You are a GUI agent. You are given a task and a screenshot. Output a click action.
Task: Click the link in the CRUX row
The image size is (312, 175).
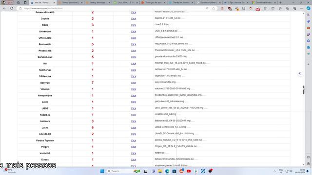[x=133, y=25]
